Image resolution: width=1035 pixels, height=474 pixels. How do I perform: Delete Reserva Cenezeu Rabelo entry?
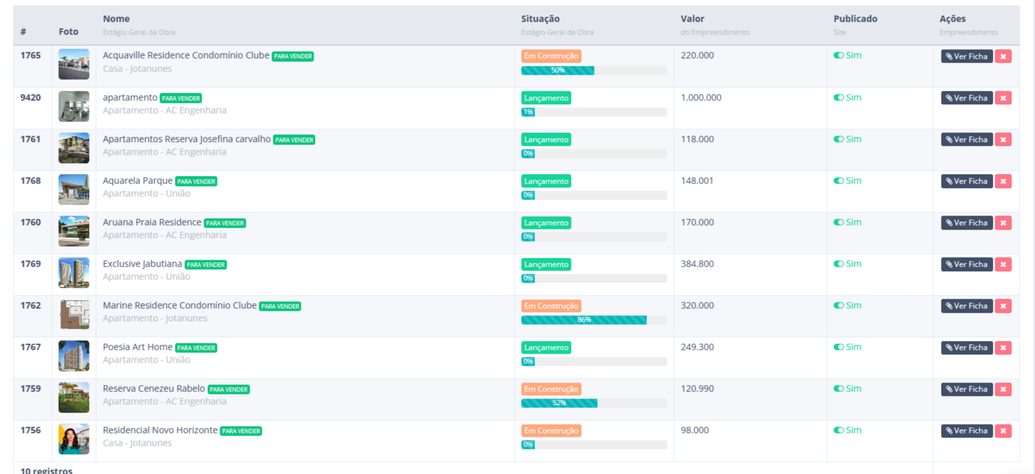tap(1003, 390)
